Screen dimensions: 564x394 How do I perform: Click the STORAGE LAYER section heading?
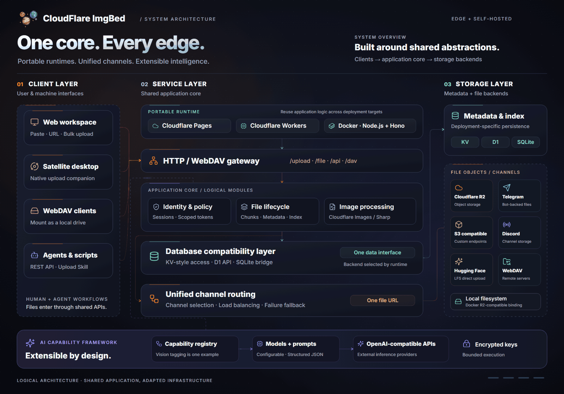[484, 84]
